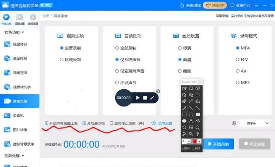Click the screen capture monitor icon in BrushTool

[198, 88]
